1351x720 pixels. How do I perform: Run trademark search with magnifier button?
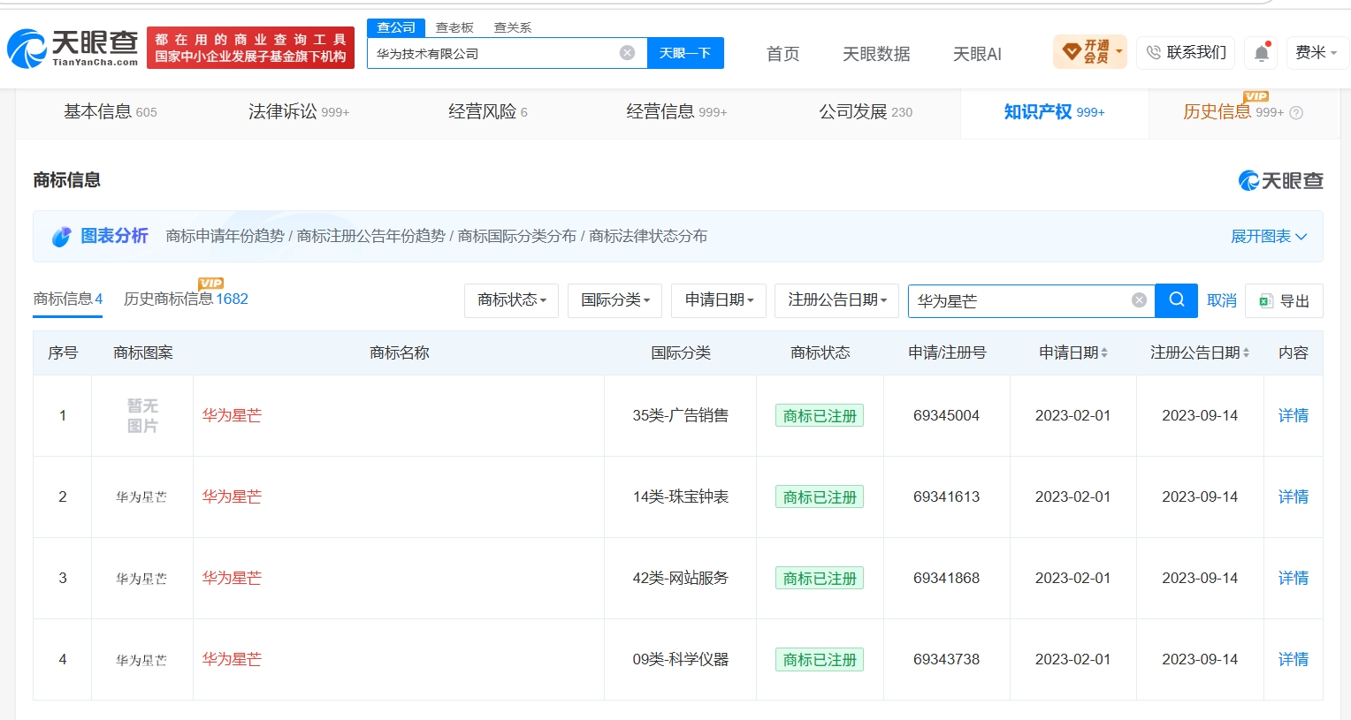pos(1177,300)
